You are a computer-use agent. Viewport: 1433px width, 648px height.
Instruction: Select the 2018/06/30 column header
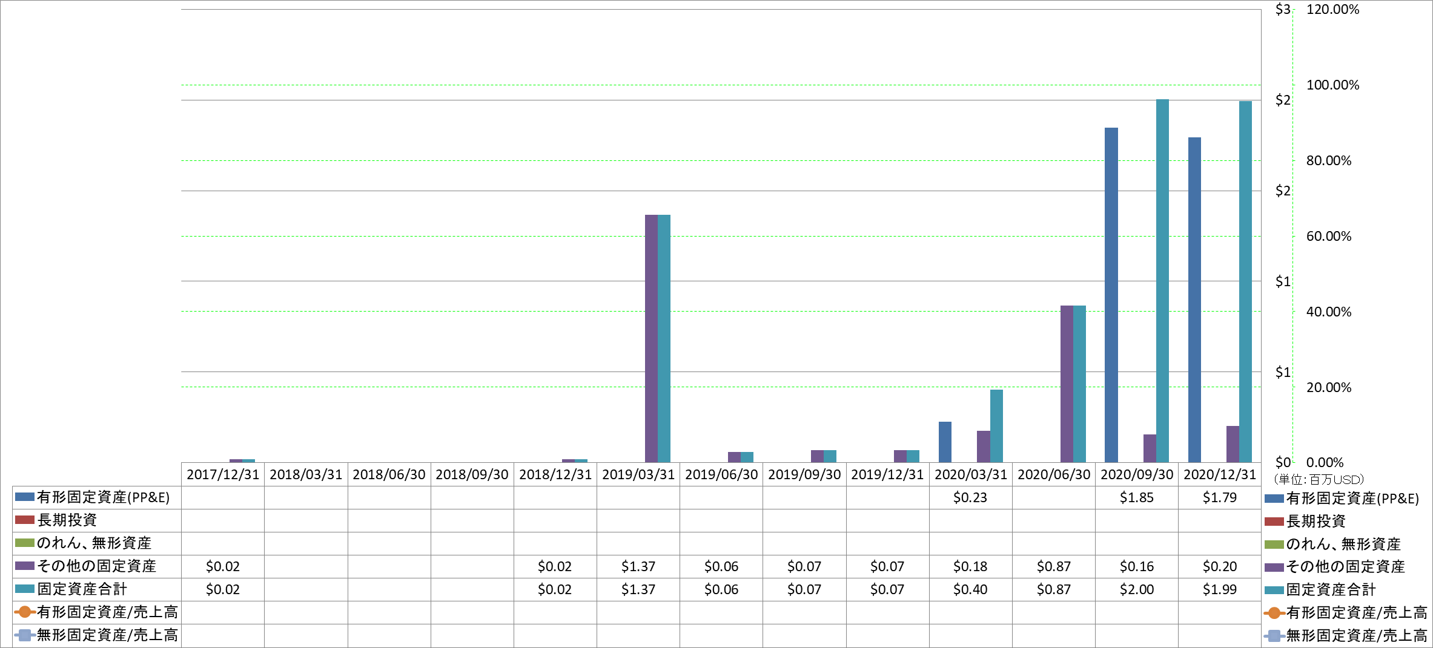coord(389,474)
